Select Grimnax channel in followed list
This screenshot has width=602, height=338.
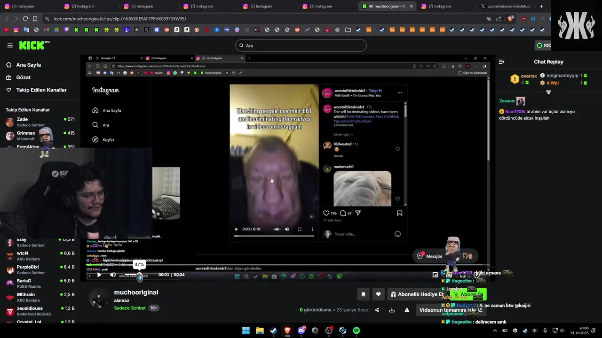tap(40, 136)
